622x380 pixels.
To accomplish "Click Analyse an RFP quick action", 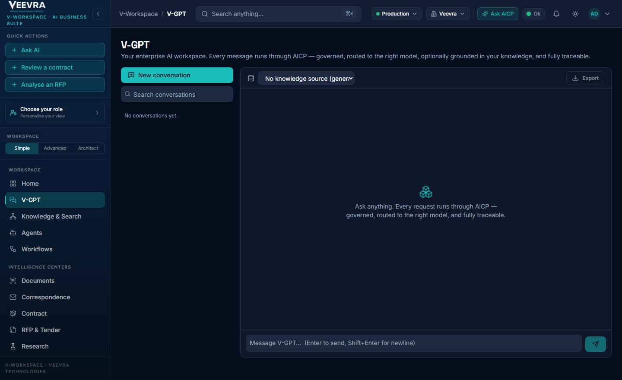I will 55,85.
